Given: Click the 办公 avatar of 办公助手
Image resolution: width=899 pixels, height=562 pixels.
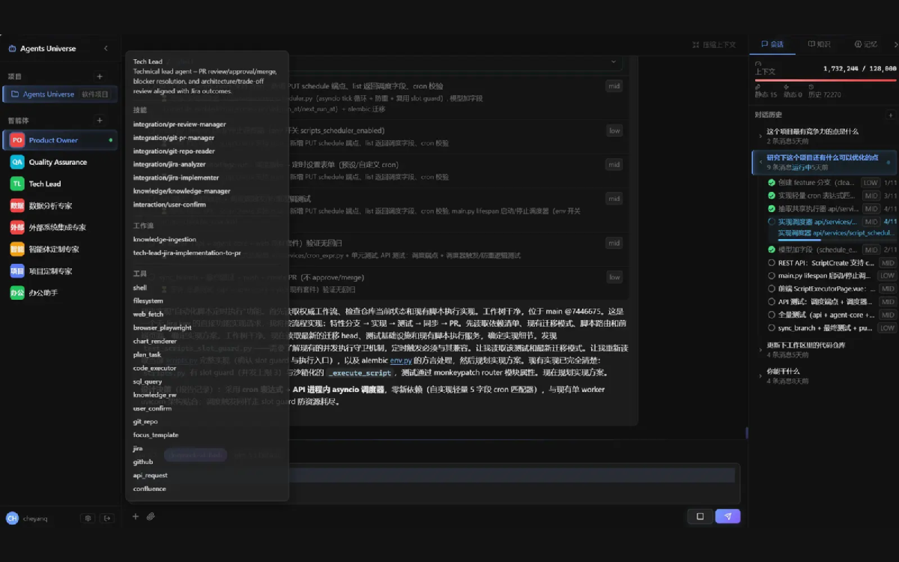Looking at the screenshot, I should click(x=16, y=292).
